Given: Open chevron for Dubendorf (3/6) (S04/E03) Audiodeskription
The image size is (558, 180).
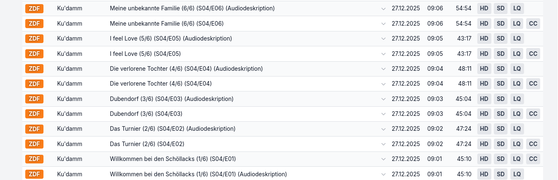Looking at the screenshot, I should coord(383,99).
